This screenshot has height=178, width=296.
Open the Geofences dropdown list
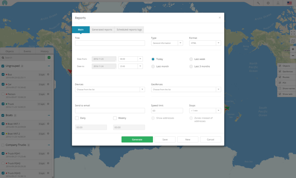186,89
